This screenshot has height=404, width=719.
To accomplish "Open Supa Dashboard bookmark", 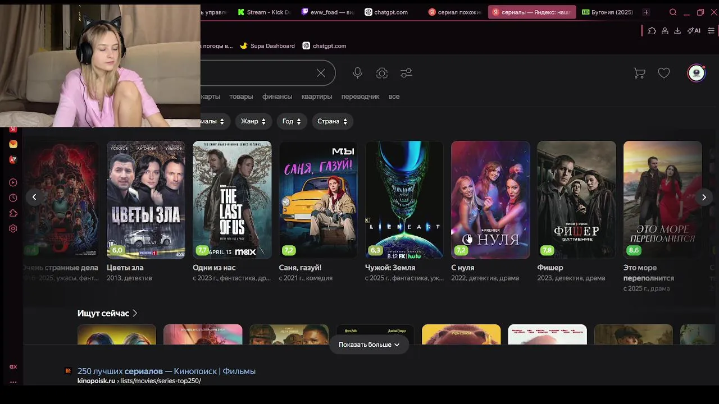I will [267, 46].
